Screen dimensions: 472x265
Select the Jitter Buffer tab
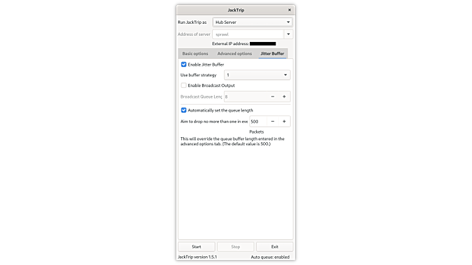point(272,53)
